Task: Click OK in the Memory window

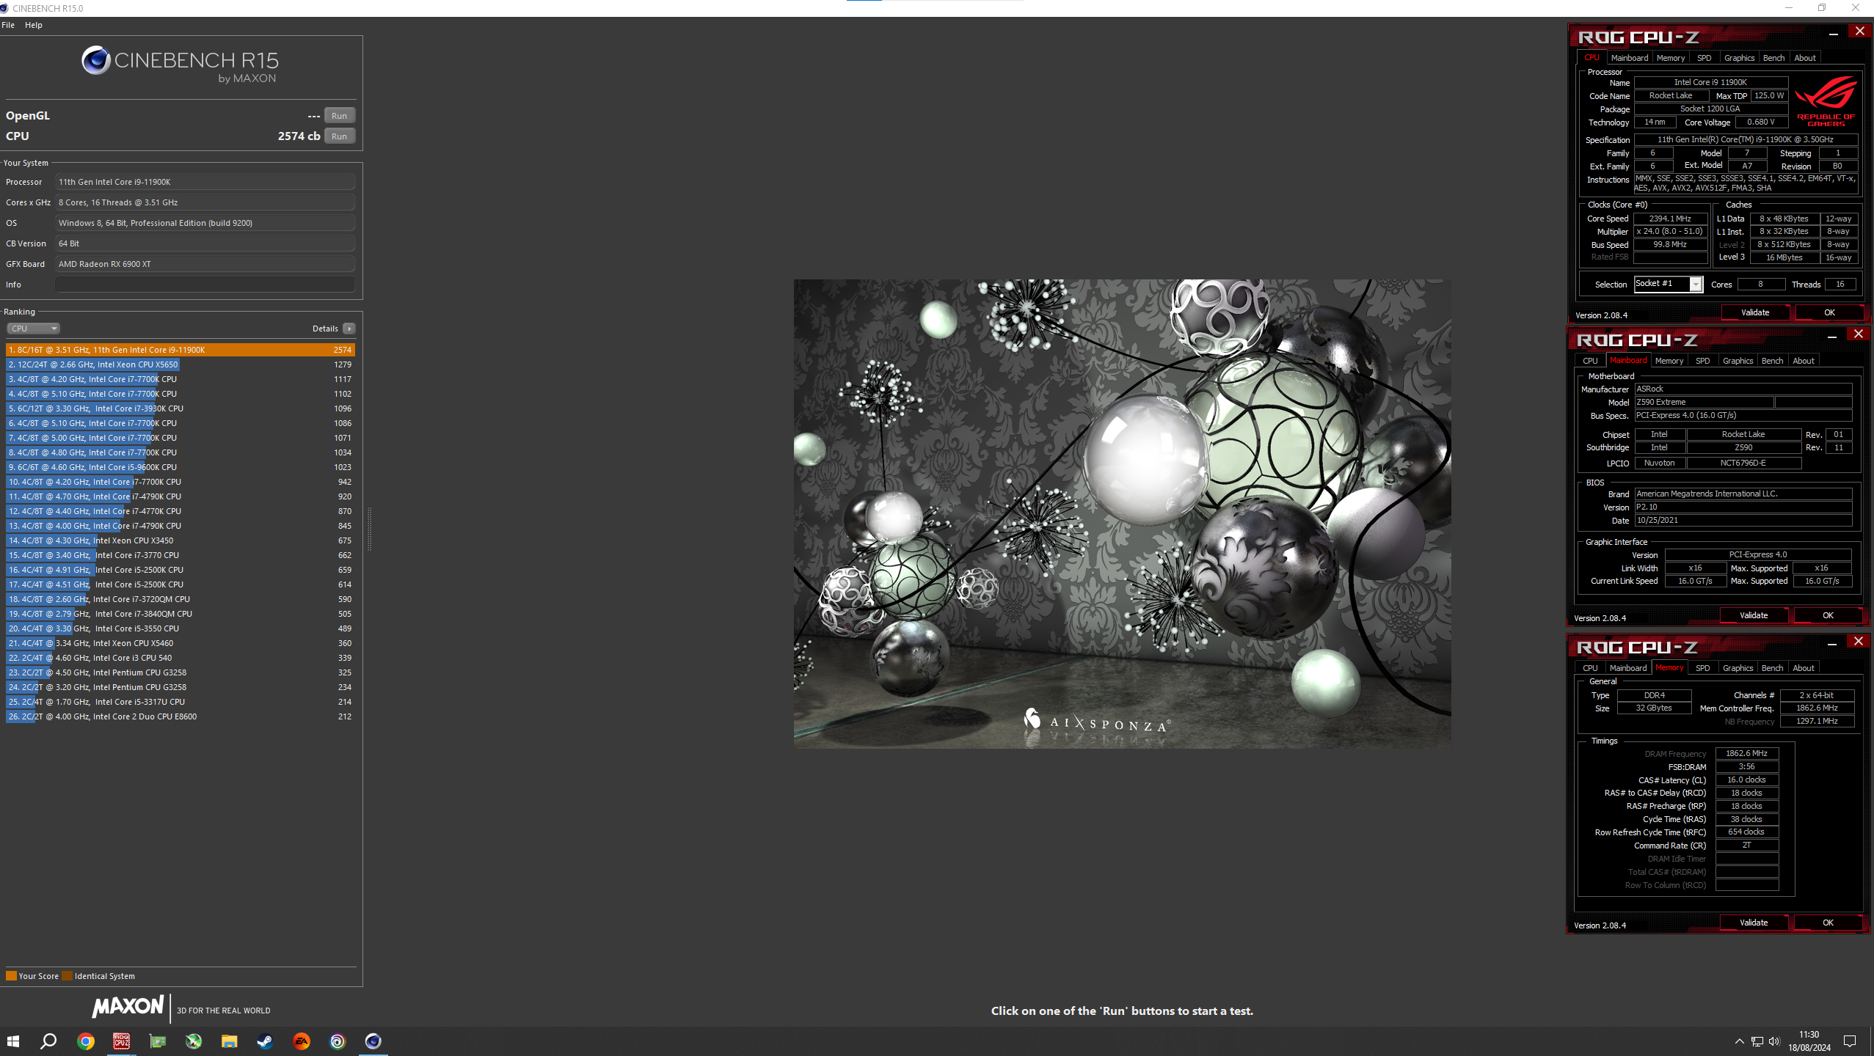Action: point(1828,923)
